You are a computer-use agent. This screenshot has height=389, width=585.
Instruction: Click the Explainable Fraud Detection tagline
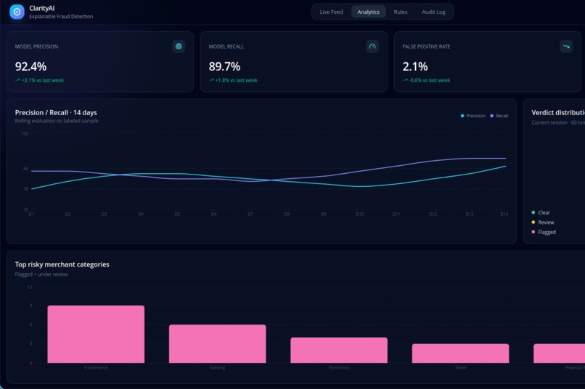(61, 17)
